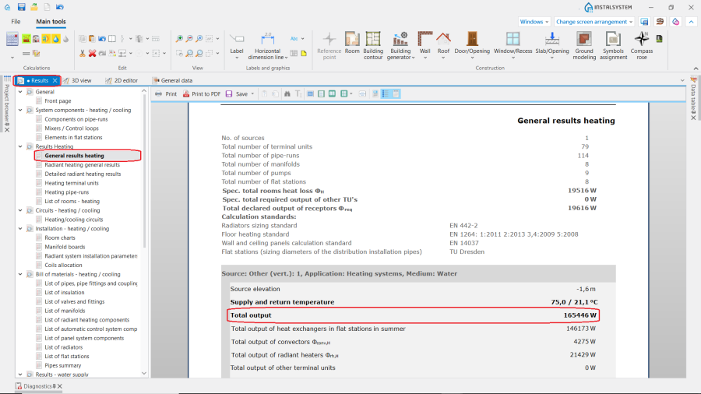Click the heating/cooling sun calculation icon
The width and height of the screenshot is (701, 394).
pos(46,39)
